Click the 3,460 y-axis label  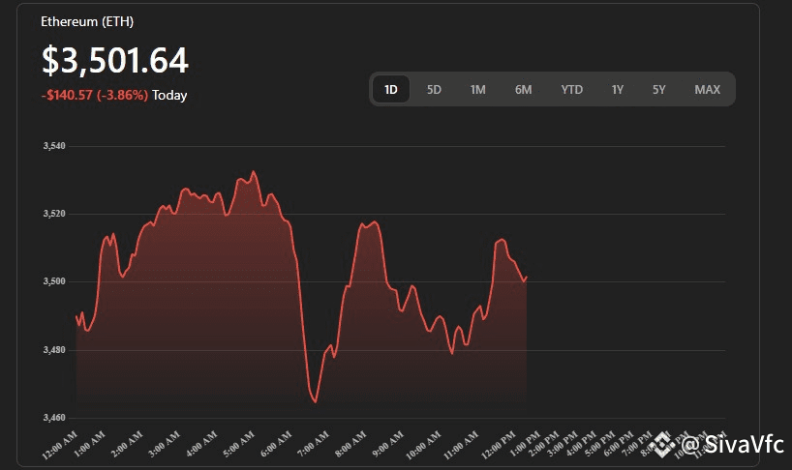54,418
